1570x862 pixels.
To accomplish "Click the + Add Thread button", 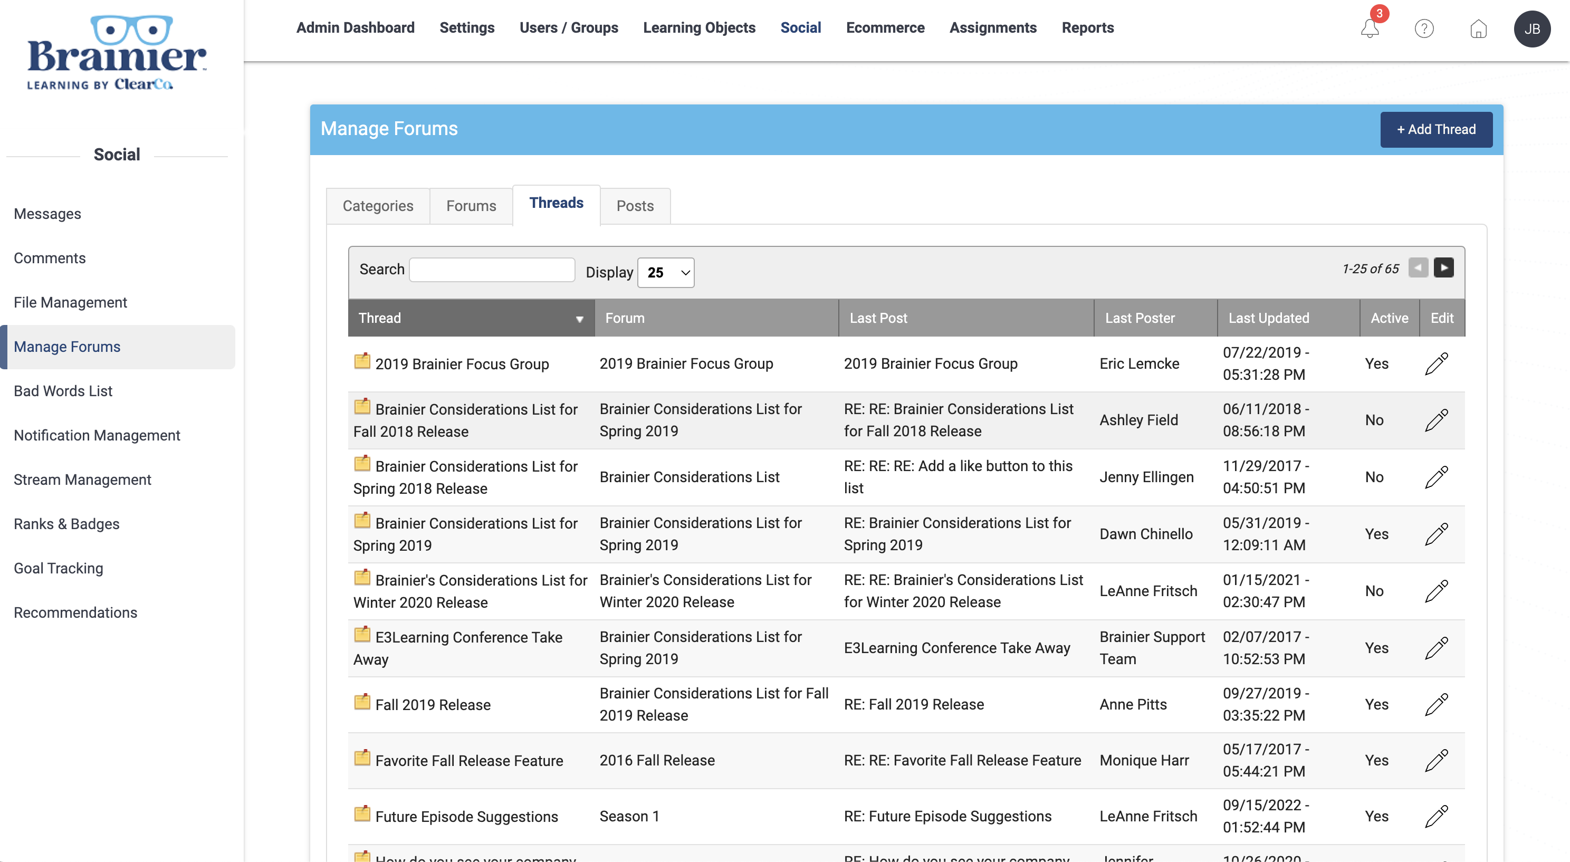I will pos(1436,129).
